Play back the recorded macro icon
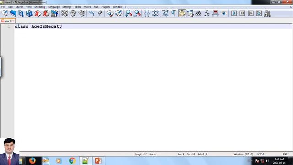Screen dimensions: 293x165 click(x=250, y=13)
